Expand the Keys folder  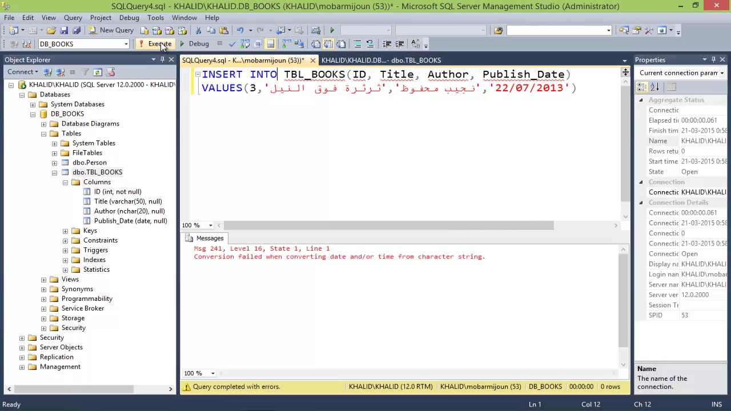[65, 231]
